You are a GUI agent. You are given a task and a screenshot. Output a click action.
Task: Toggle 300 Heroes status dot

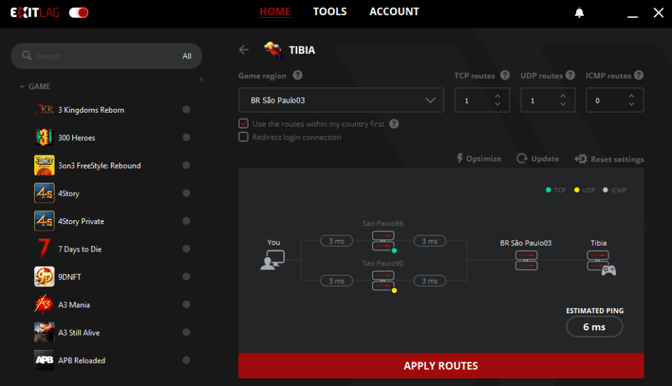click(186, 138)
